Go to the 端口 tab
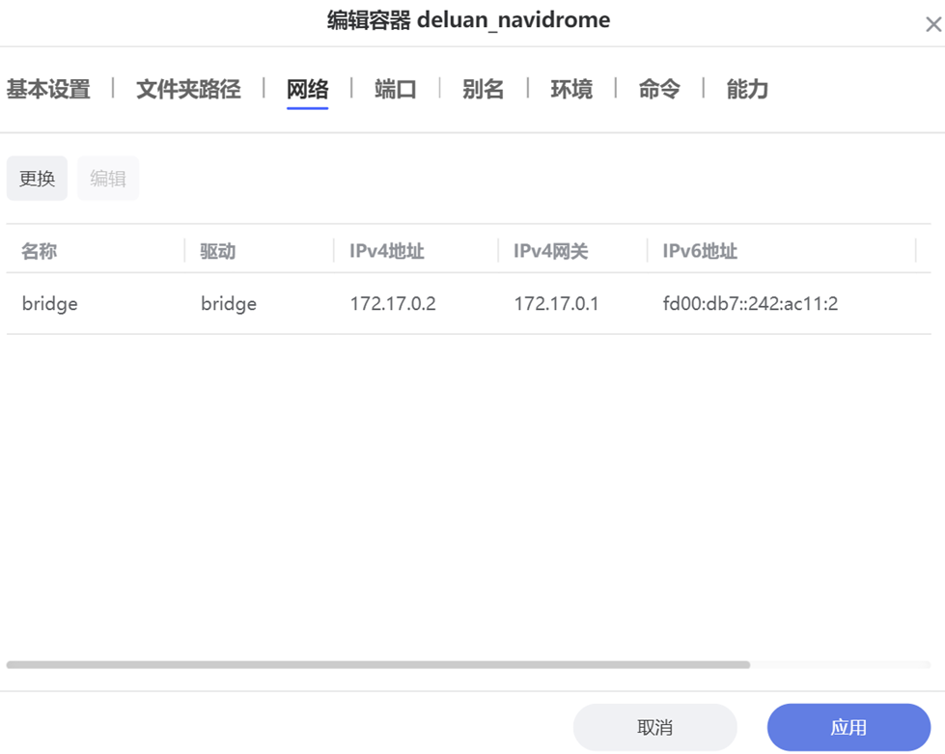 (395, 90)
